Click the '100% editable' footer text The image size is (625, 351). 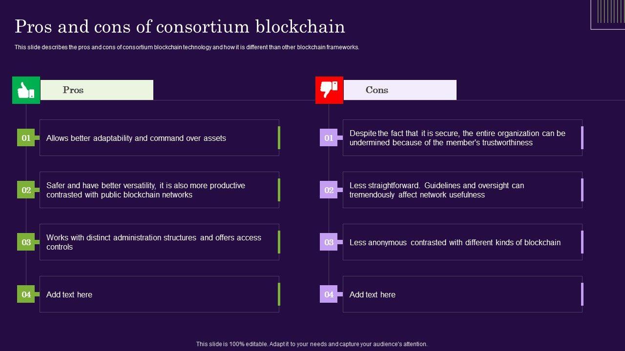tap(312, 344)
